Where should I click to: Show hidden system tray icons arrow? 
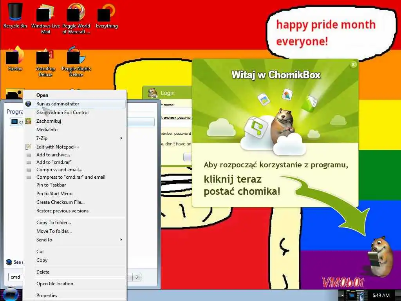(342, 296)
